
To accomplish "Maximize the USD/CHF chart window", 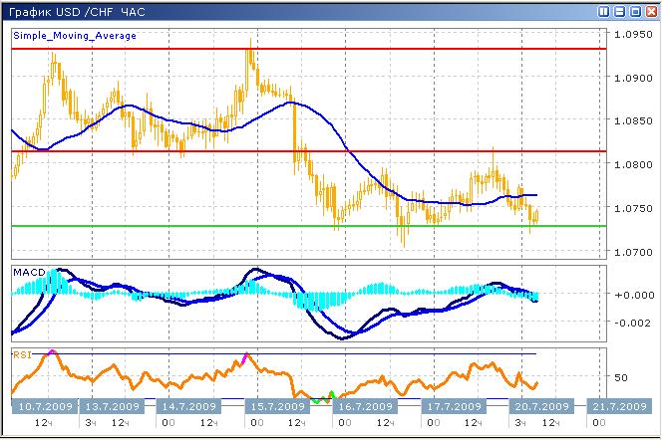I will pyautogui.click(x=635, y=11).
